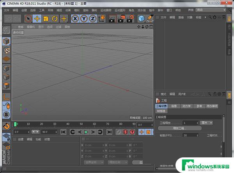Image resolution: width=234 pixels, height=173 pixels.
Task: Click the Object Manager home icon
Action: coord(214,17)
